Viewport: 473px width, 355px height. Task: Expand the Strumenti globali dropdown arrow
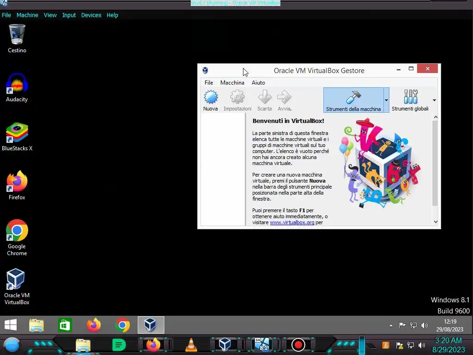pyautogui.click(x=434, y=100)
